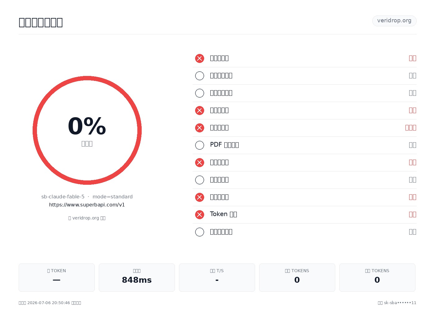Click the sb-claude-fable-5 model label

pyautogui.click(x=63, y=197)
